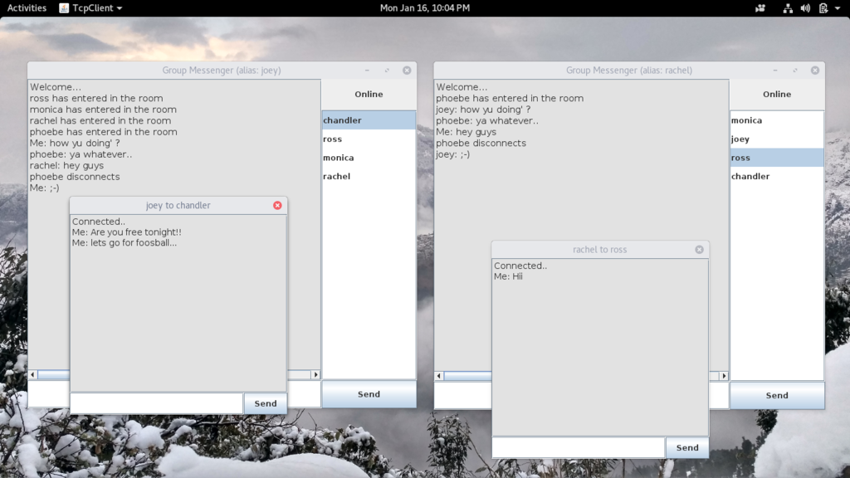
Task: Open the TcpClient application menu
Action: coord(90,8)
